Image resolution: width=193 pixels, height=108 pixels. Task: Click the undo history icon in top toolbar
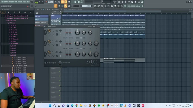pyautogui.click(x=119, y=2)
